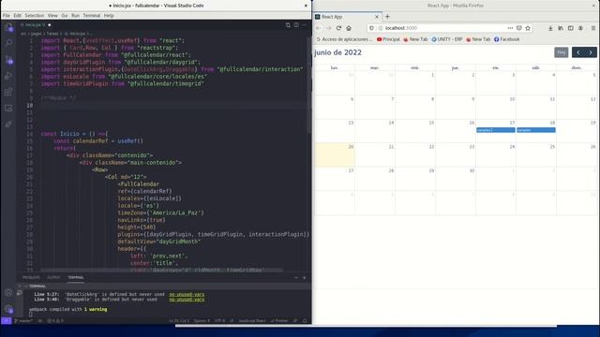Open UNITY - ERP bookmark
This screenshot has height=337, width=600.
click(x=447, y=39)
